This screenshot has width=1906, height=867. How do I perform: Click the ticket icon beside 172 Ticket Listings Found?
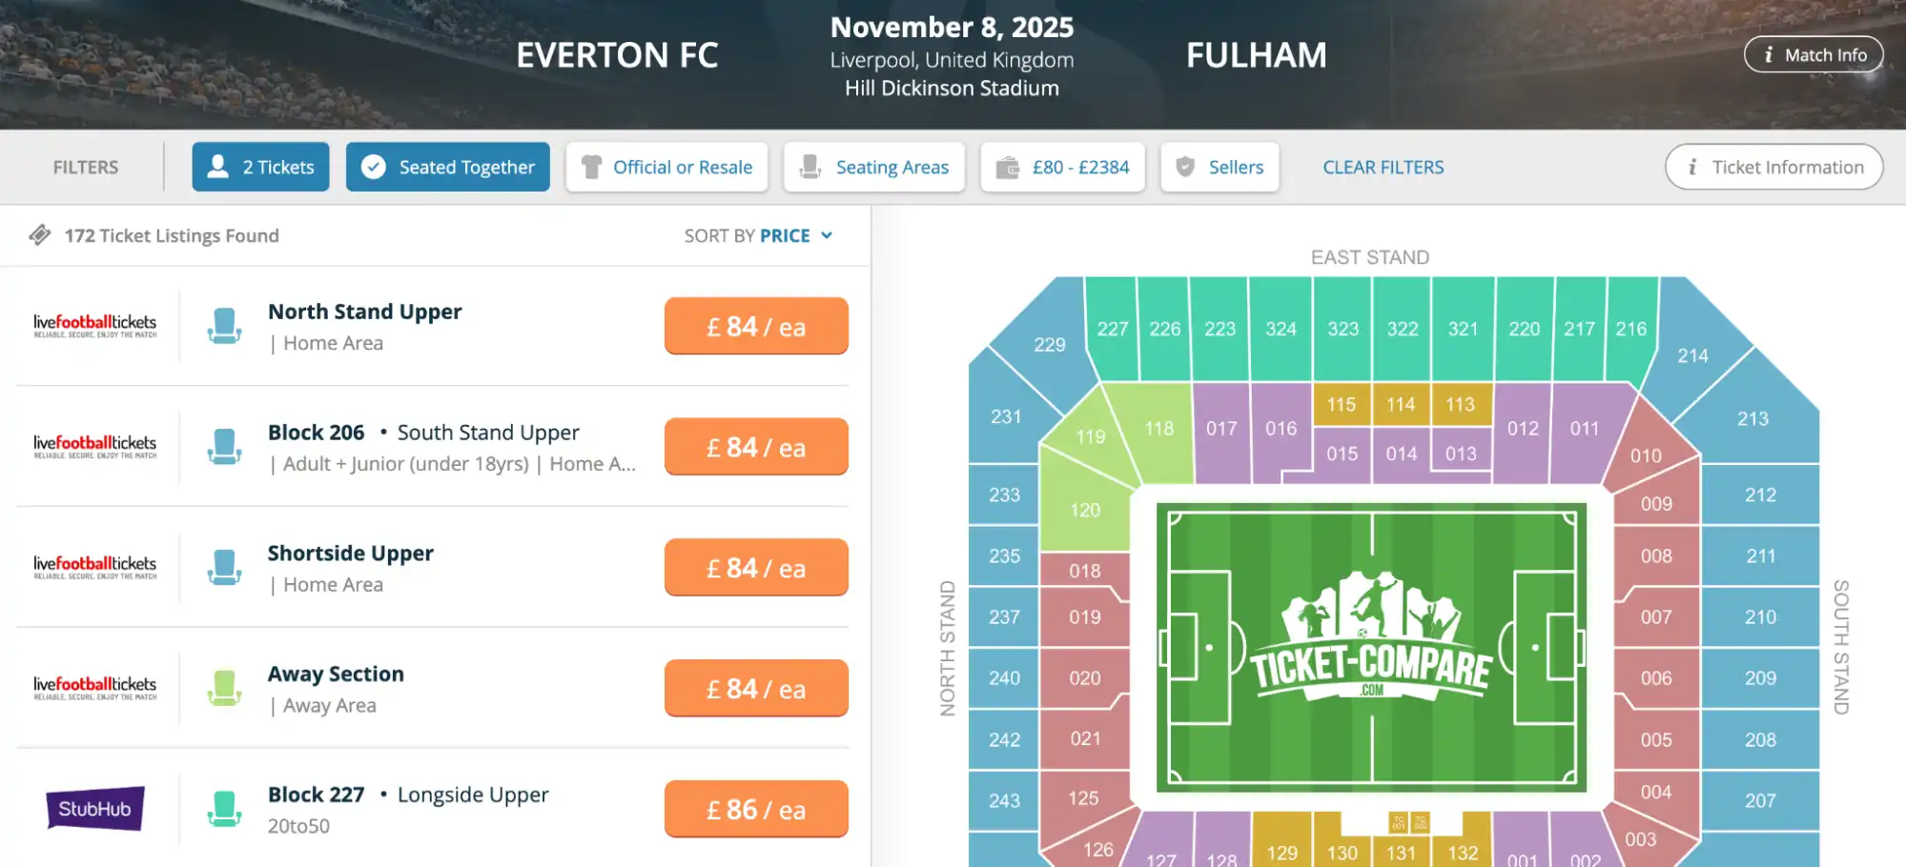click(x=41, y=233)
